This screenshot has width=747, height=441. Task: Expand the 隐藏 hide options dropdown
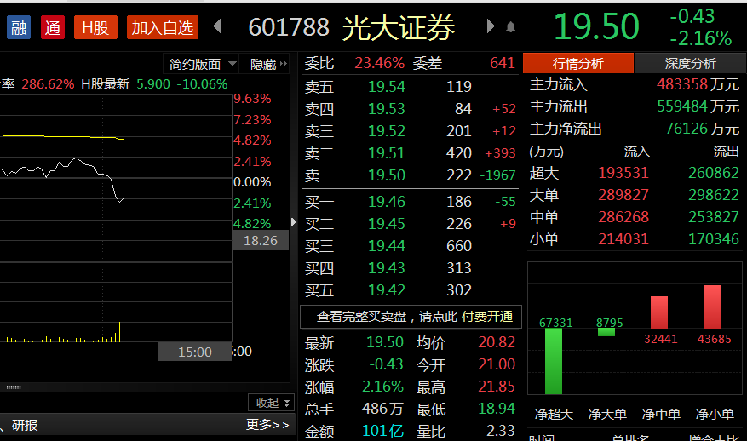tap(268, 64)
